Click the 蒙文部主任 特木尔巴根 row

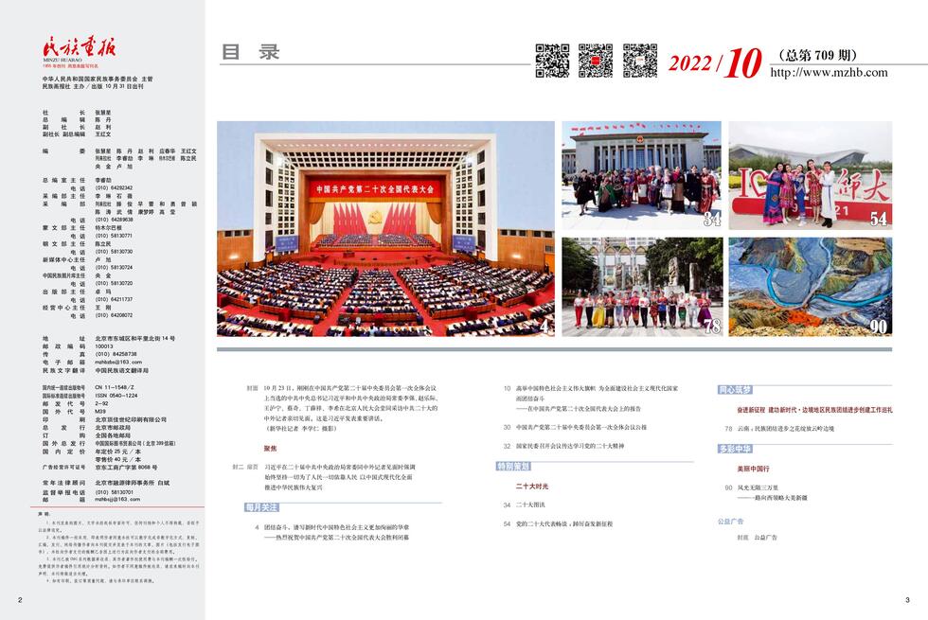point(81,228)
